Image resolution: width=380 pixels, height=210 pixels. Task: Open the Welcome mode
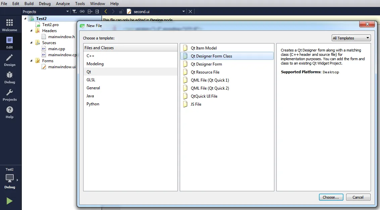[10, 25]
